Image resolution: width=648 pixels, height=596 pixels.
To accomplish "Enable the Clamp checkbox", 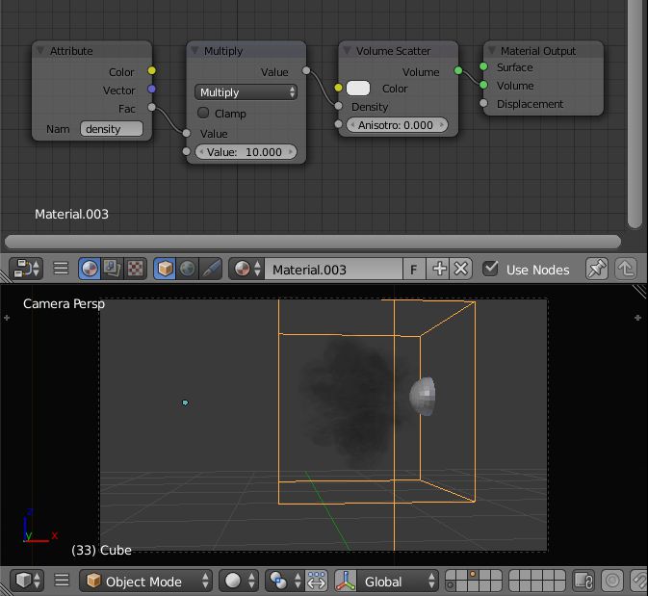I will pos(203,113).
